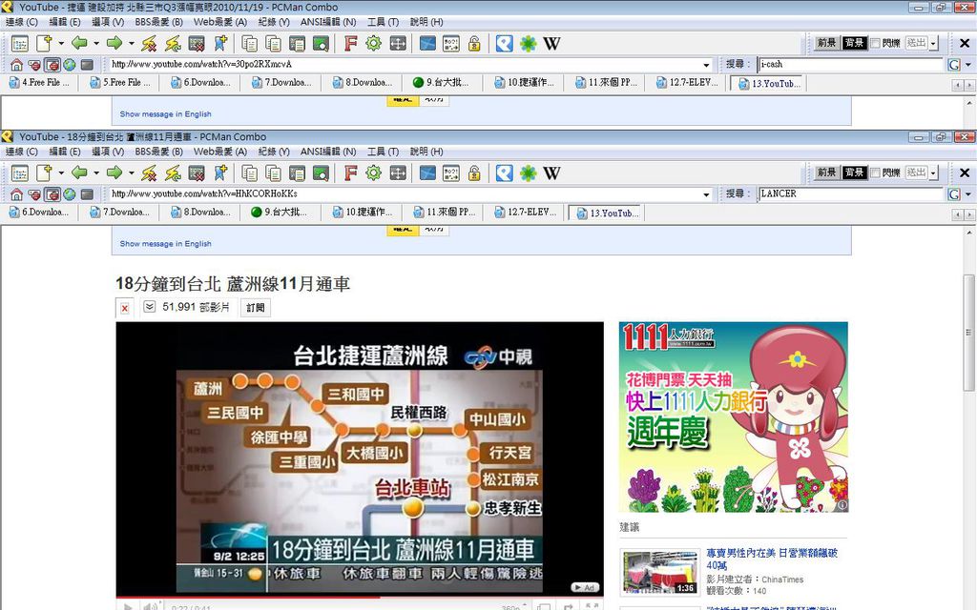Open dropdown arrow beside forward button, lower window
Viewport: 977px width, 610px height.
[x=131, y=173]
